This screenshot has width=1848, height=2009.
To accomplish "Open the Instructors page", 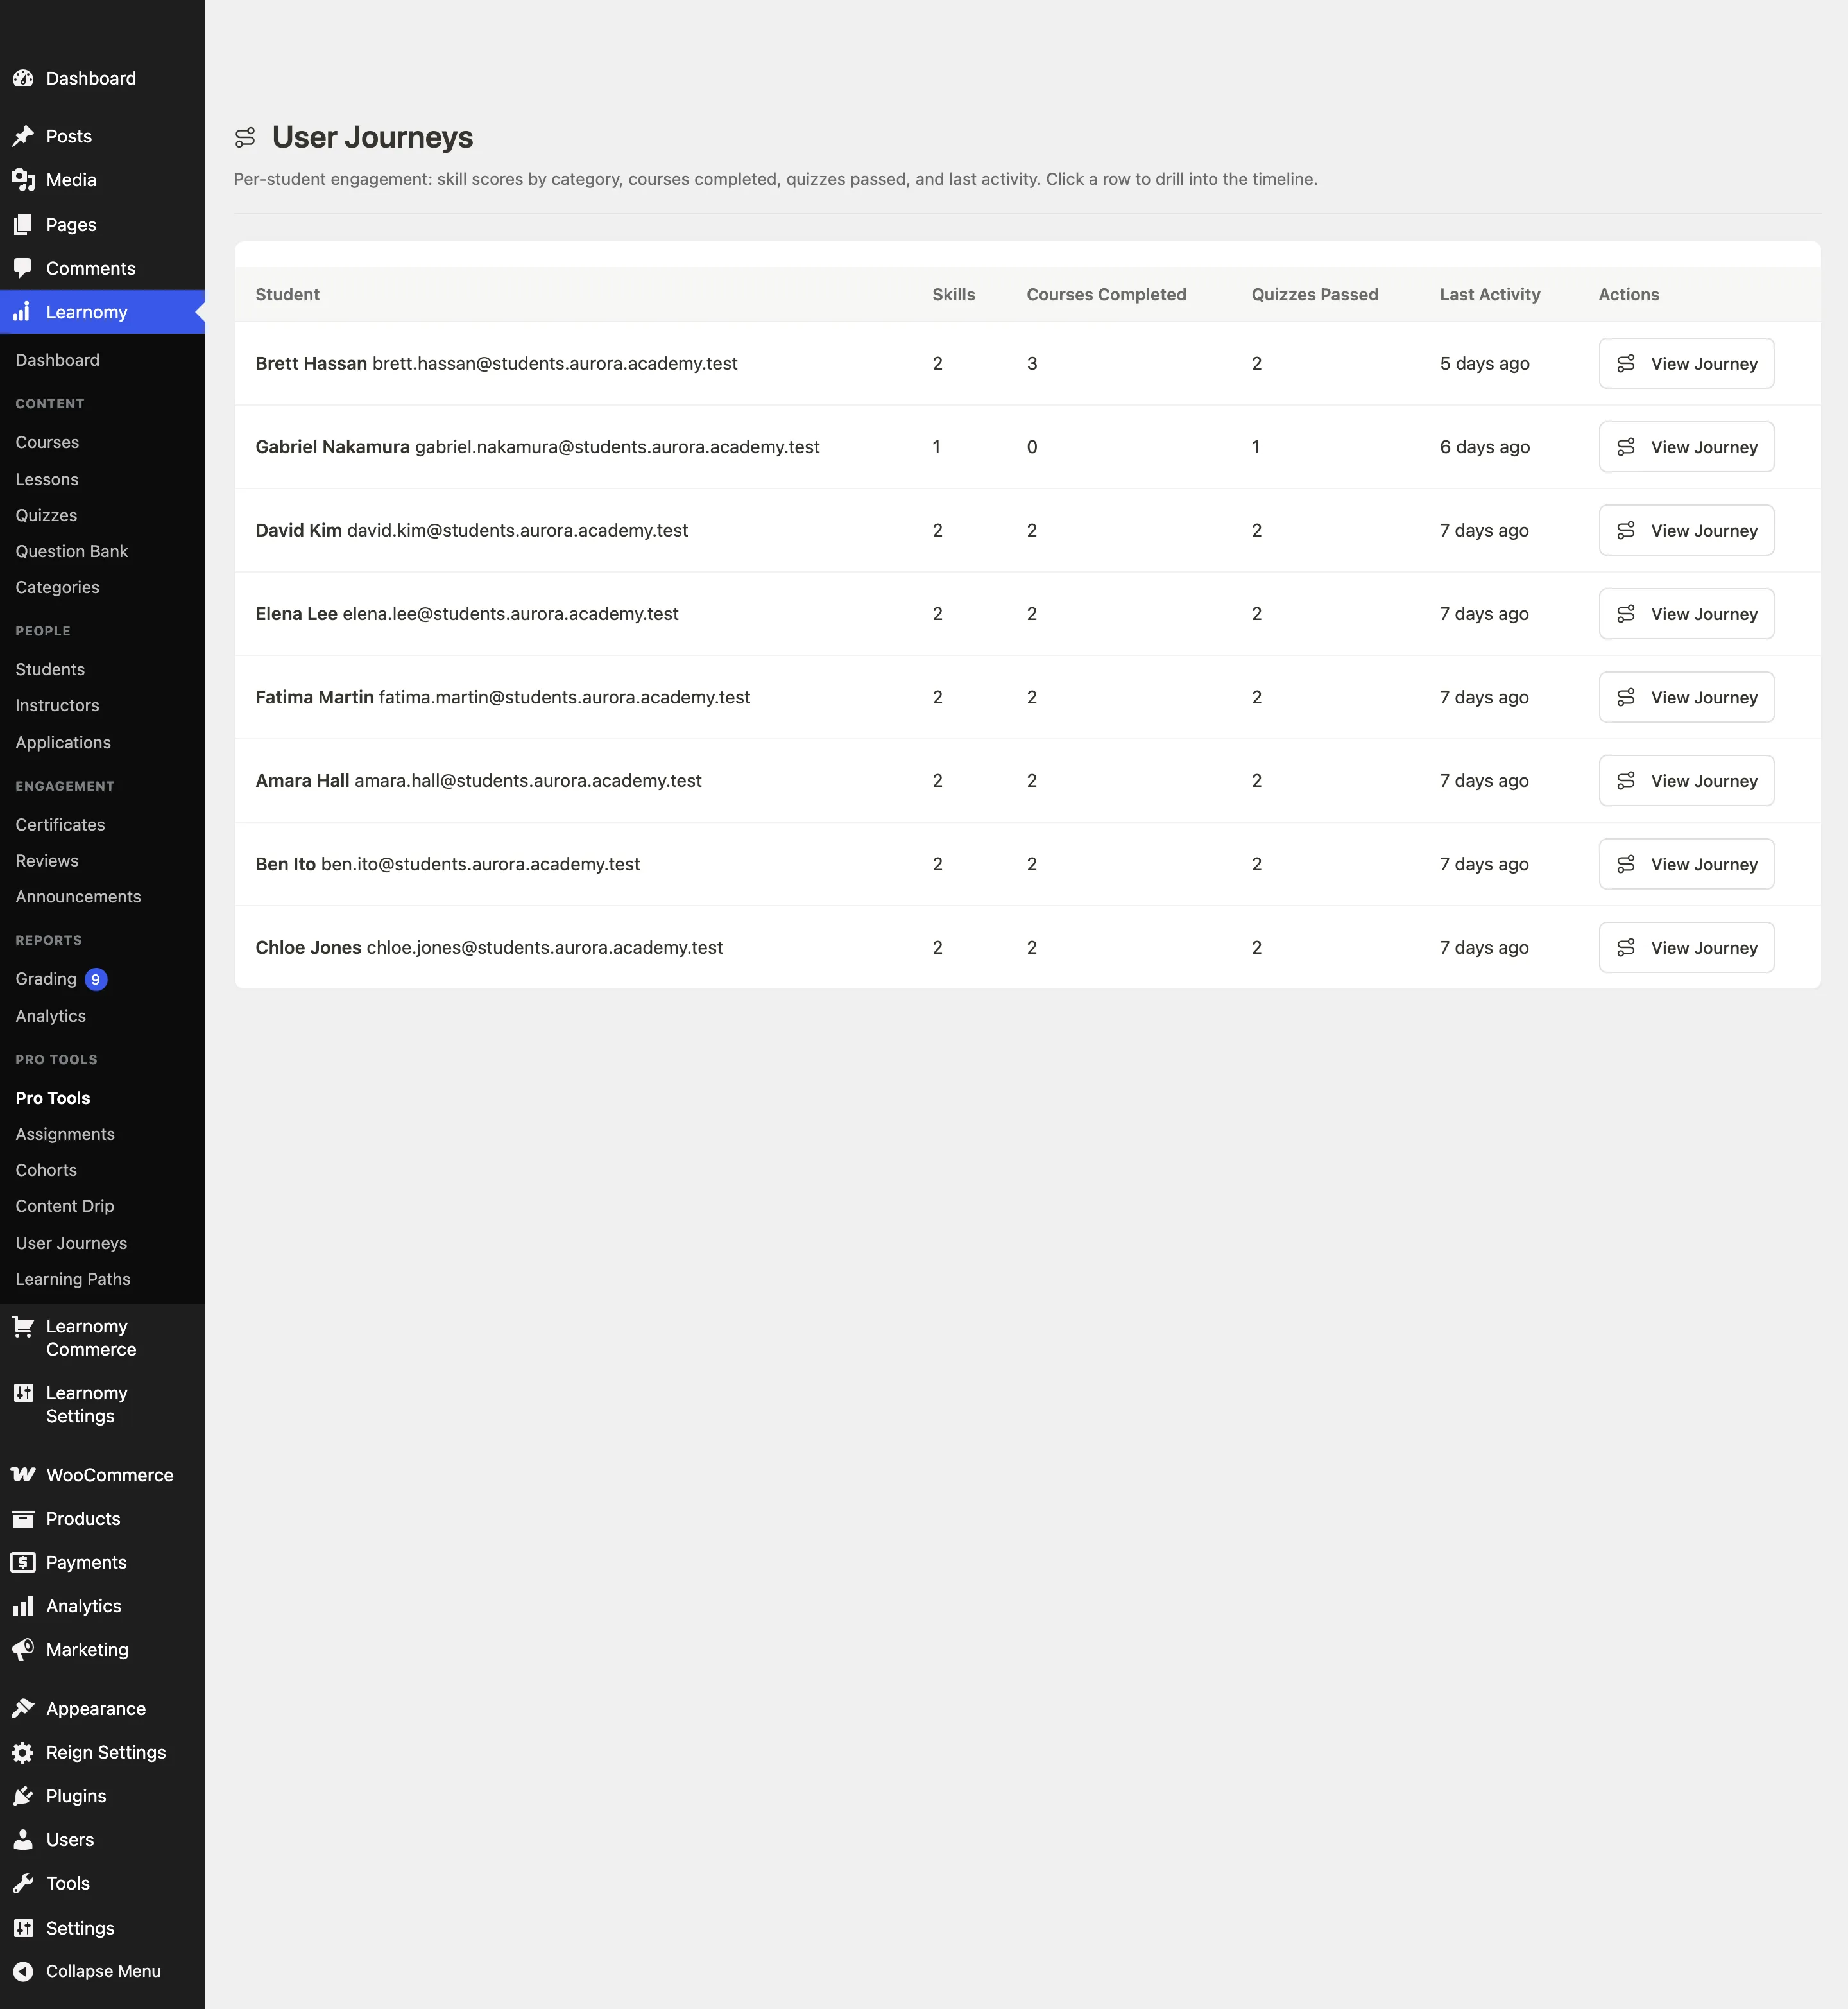I will (57, 705).
